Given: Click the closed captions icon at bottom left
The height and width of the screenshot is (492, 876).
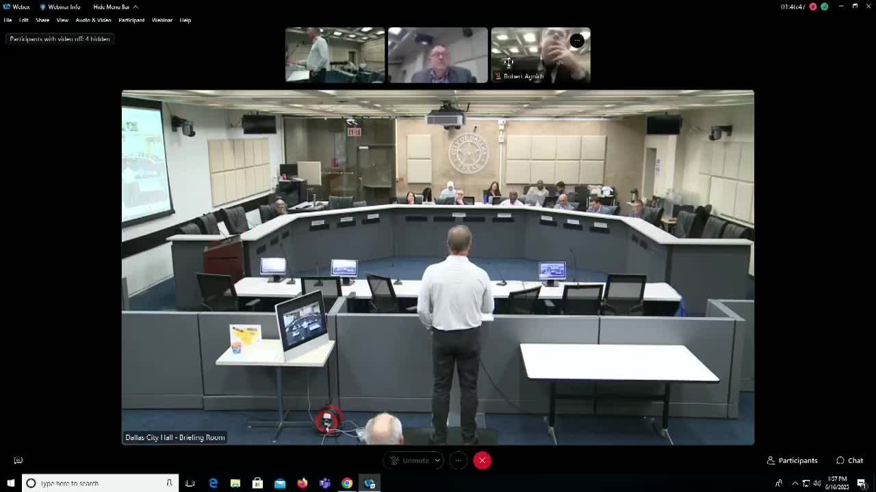Looking at the screenshot, I should pos(18,461).
